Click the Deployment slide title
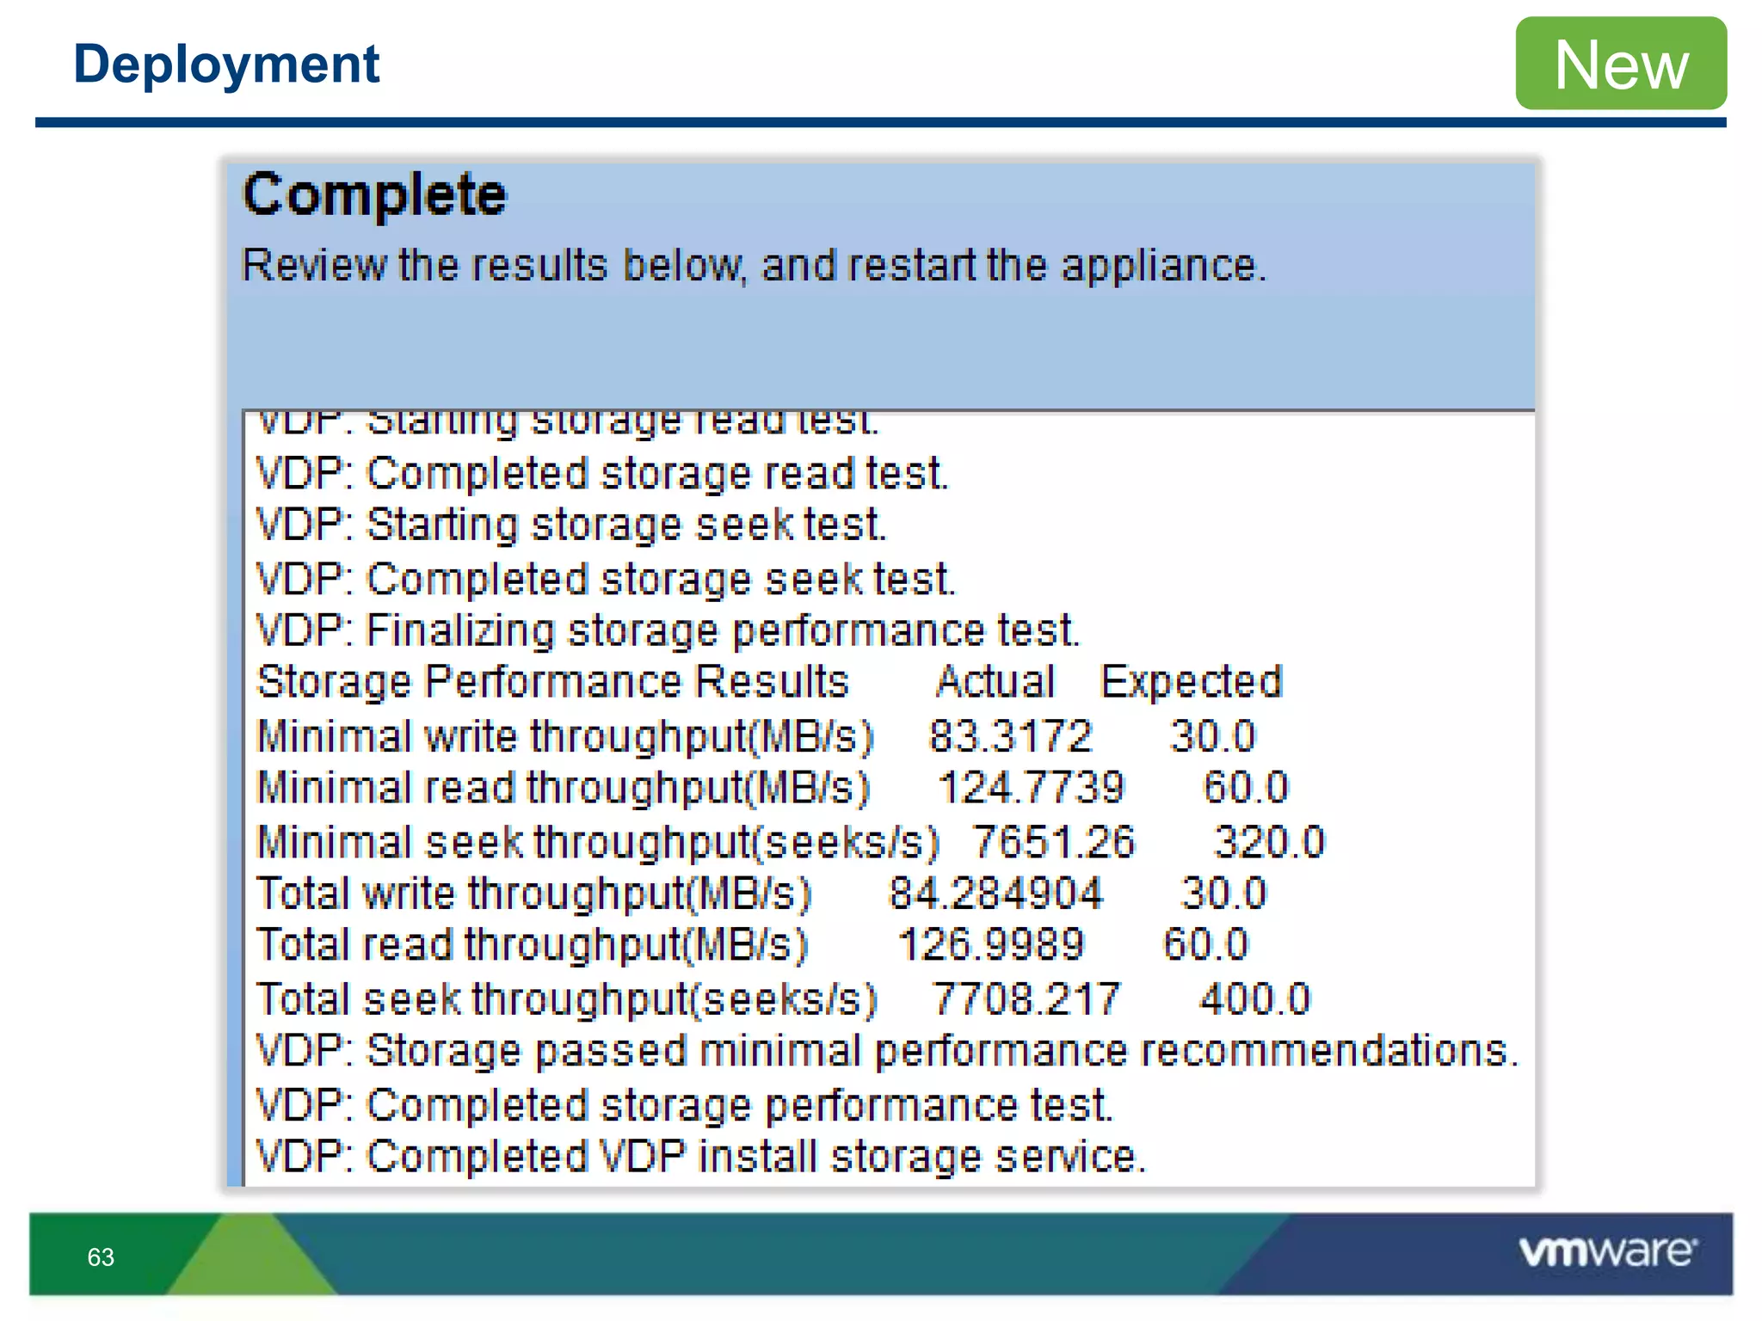The image size is (1762, 1321). pos(226,64)
